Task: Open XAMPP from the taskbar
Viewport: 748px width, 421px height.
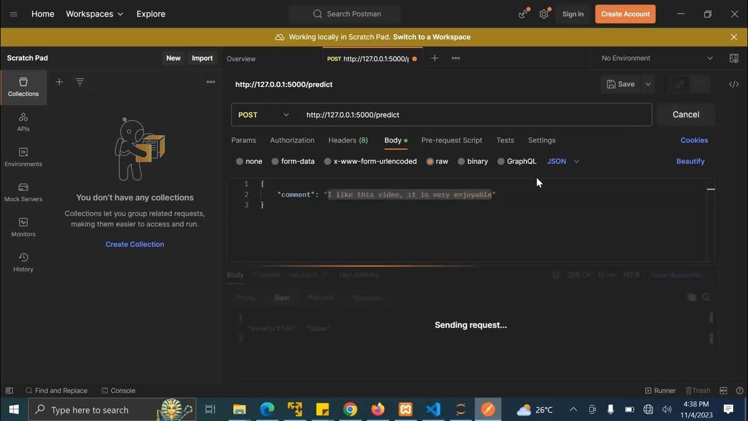Action: (x=406, y=409)
